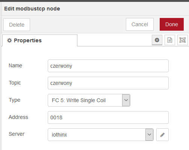The image size is (189, 150).
Task: Open node description document icon
Action: click(170, 40)
